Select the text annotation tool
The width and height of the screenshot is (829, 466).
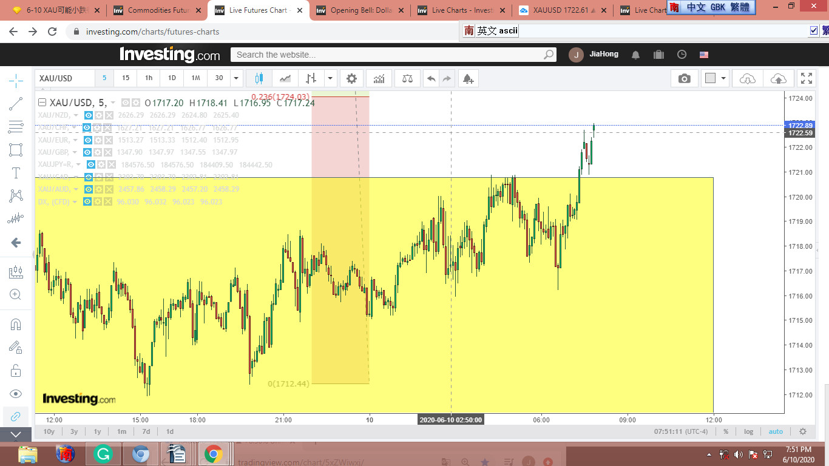pyautogui.click(x=16, y=173)
